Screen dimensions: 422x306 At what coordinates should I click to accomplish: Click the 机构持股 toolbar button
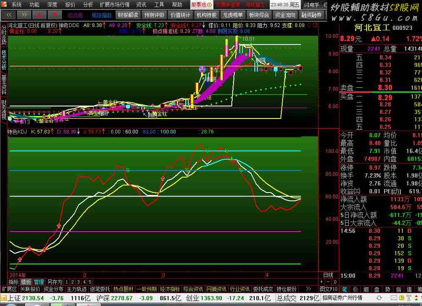pos(206,15)
